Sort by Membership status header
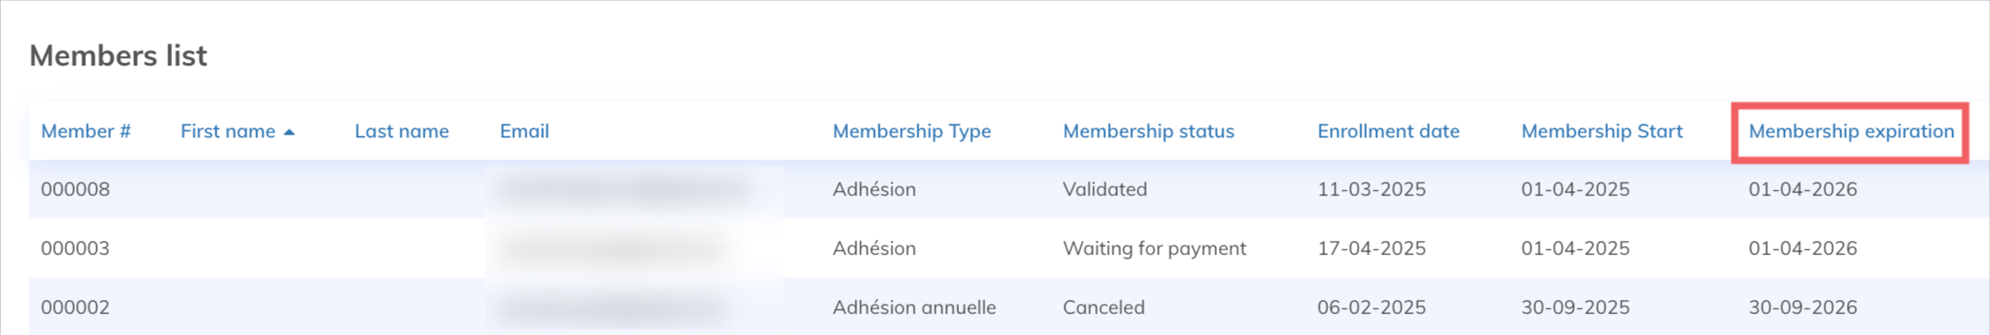Screen dimensions: 1990x335 tap(1149, 131)
